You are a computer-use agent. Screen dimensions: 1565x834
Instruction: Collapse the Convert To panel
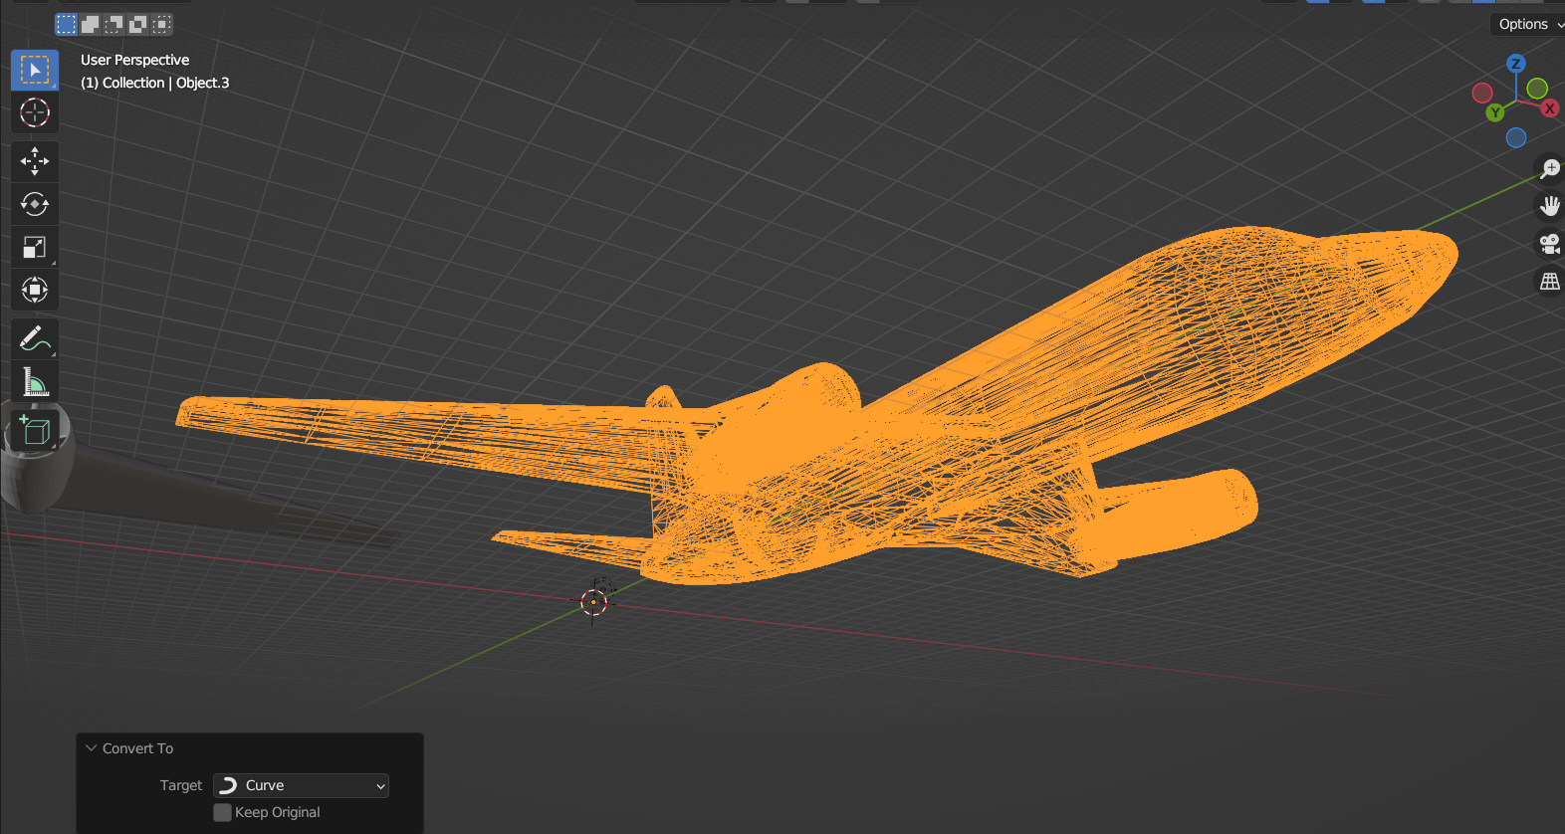[92, 748]
